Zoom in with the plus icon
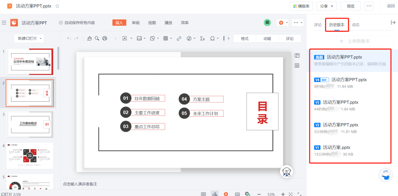The width and height of the screenshot is (398, 196). [283, 194]
